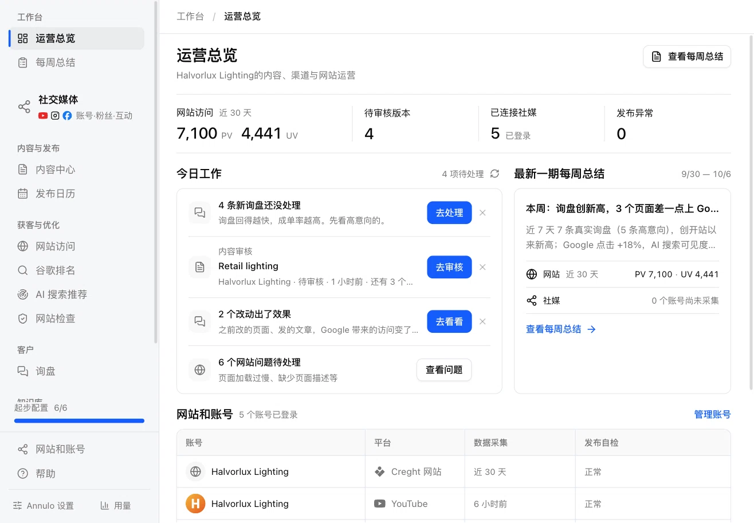The height and width of the screenshot is (523, 754).
Task: Click the shield icon beside 网站检查
Action: click(x=23, y=318)
